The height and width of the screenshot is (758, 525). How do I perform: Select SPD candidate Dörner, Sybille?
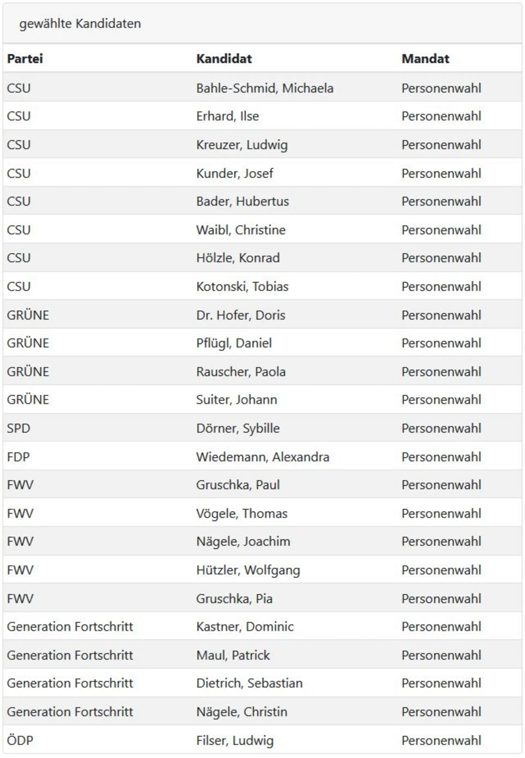(238, 428)
